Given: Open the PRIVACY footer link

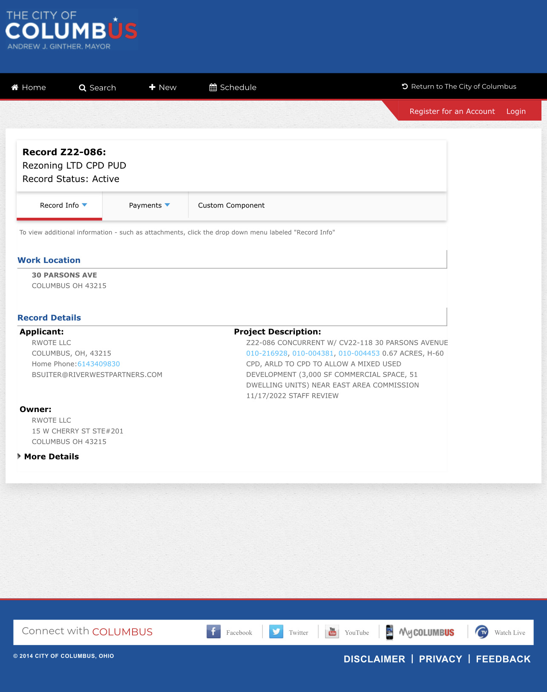Looking at the screenshot, I should [440, 659].
